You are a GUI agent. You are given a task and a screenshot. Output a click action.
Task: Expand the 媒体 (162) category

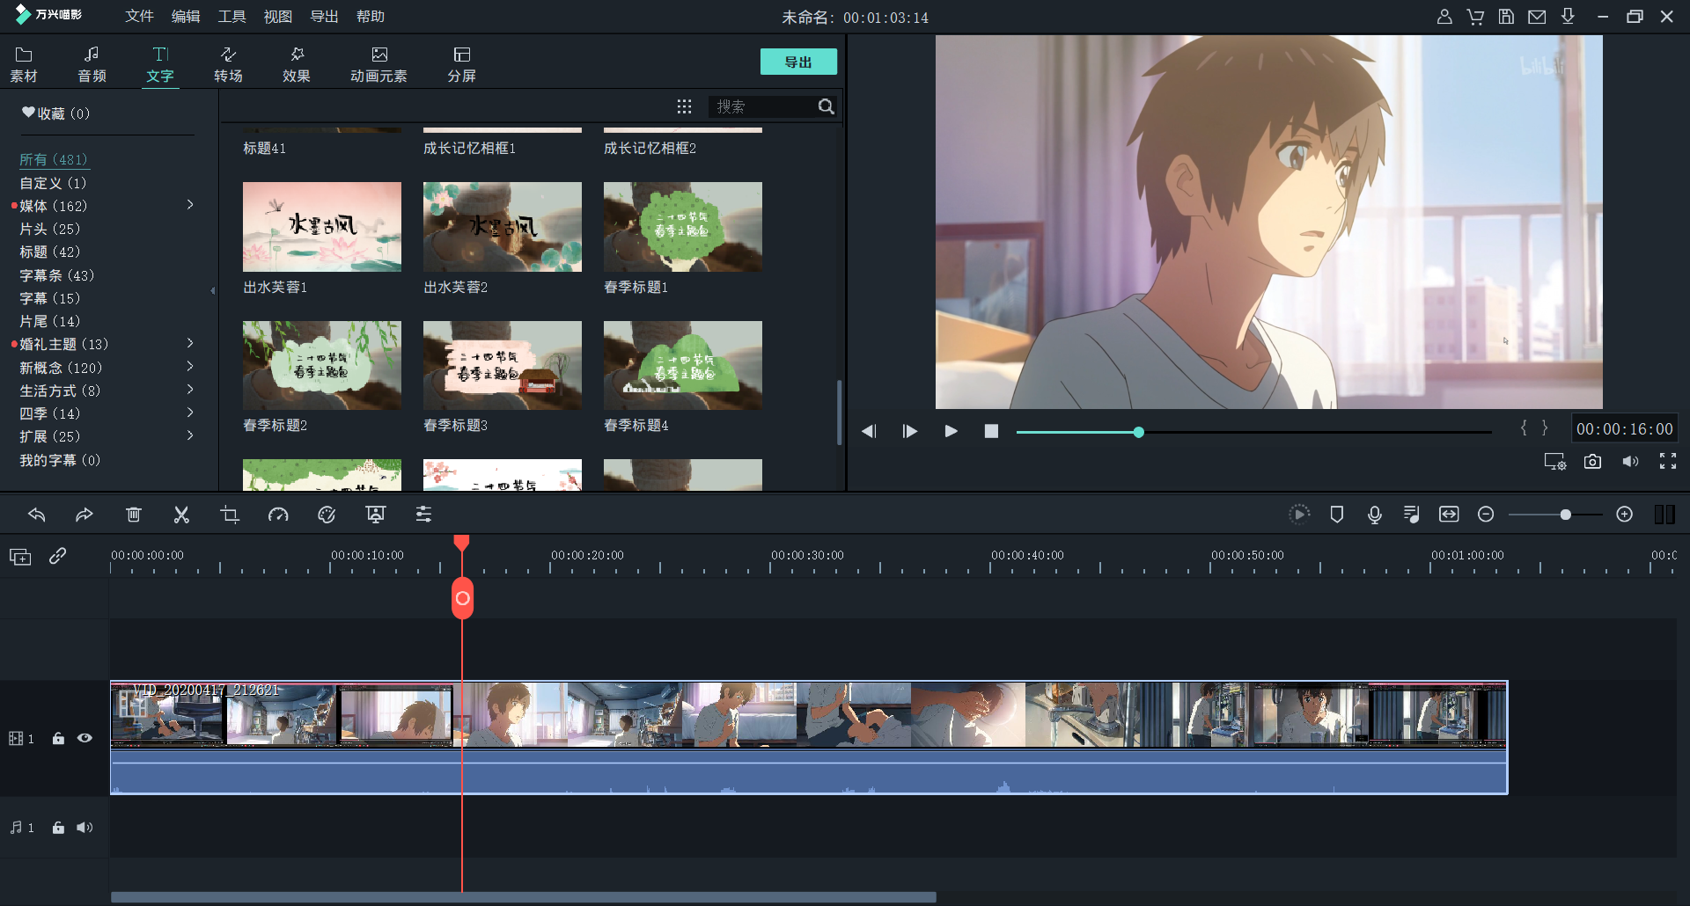190,205
